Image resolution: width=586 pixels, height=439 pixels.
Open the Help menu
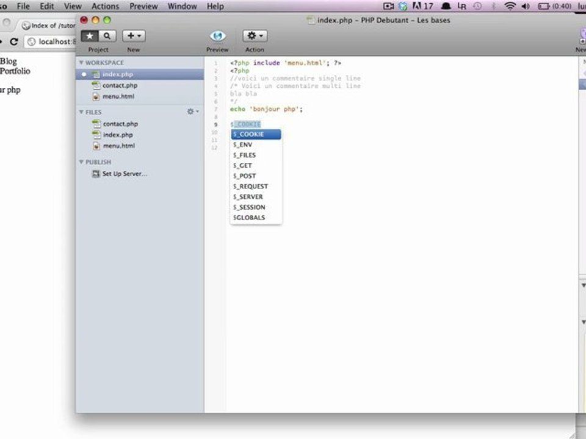click(x=215, y=6)
